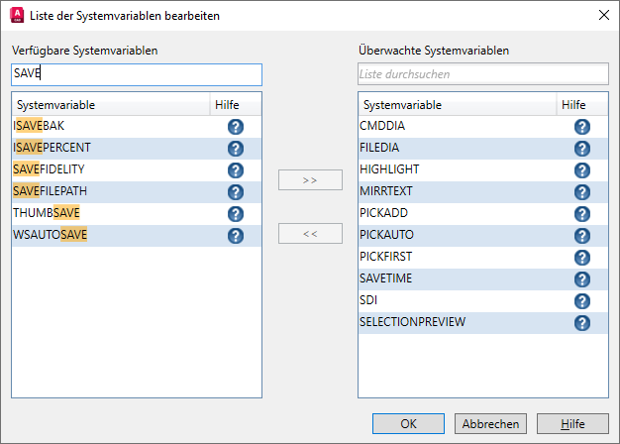Click the Hilfe button at bottom
Viewport: 620px width, 444px height.
coord(572,423)
